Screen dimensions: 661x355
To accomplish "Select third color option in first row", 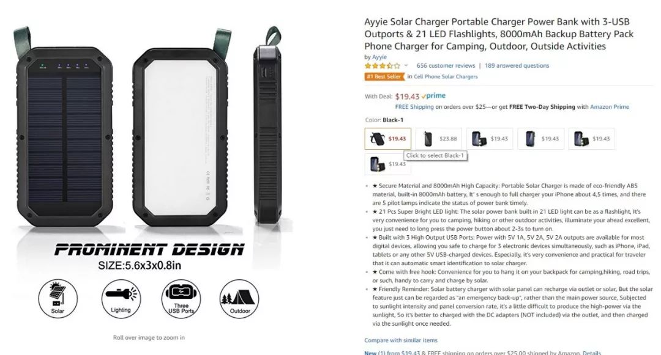I will 490,138.
